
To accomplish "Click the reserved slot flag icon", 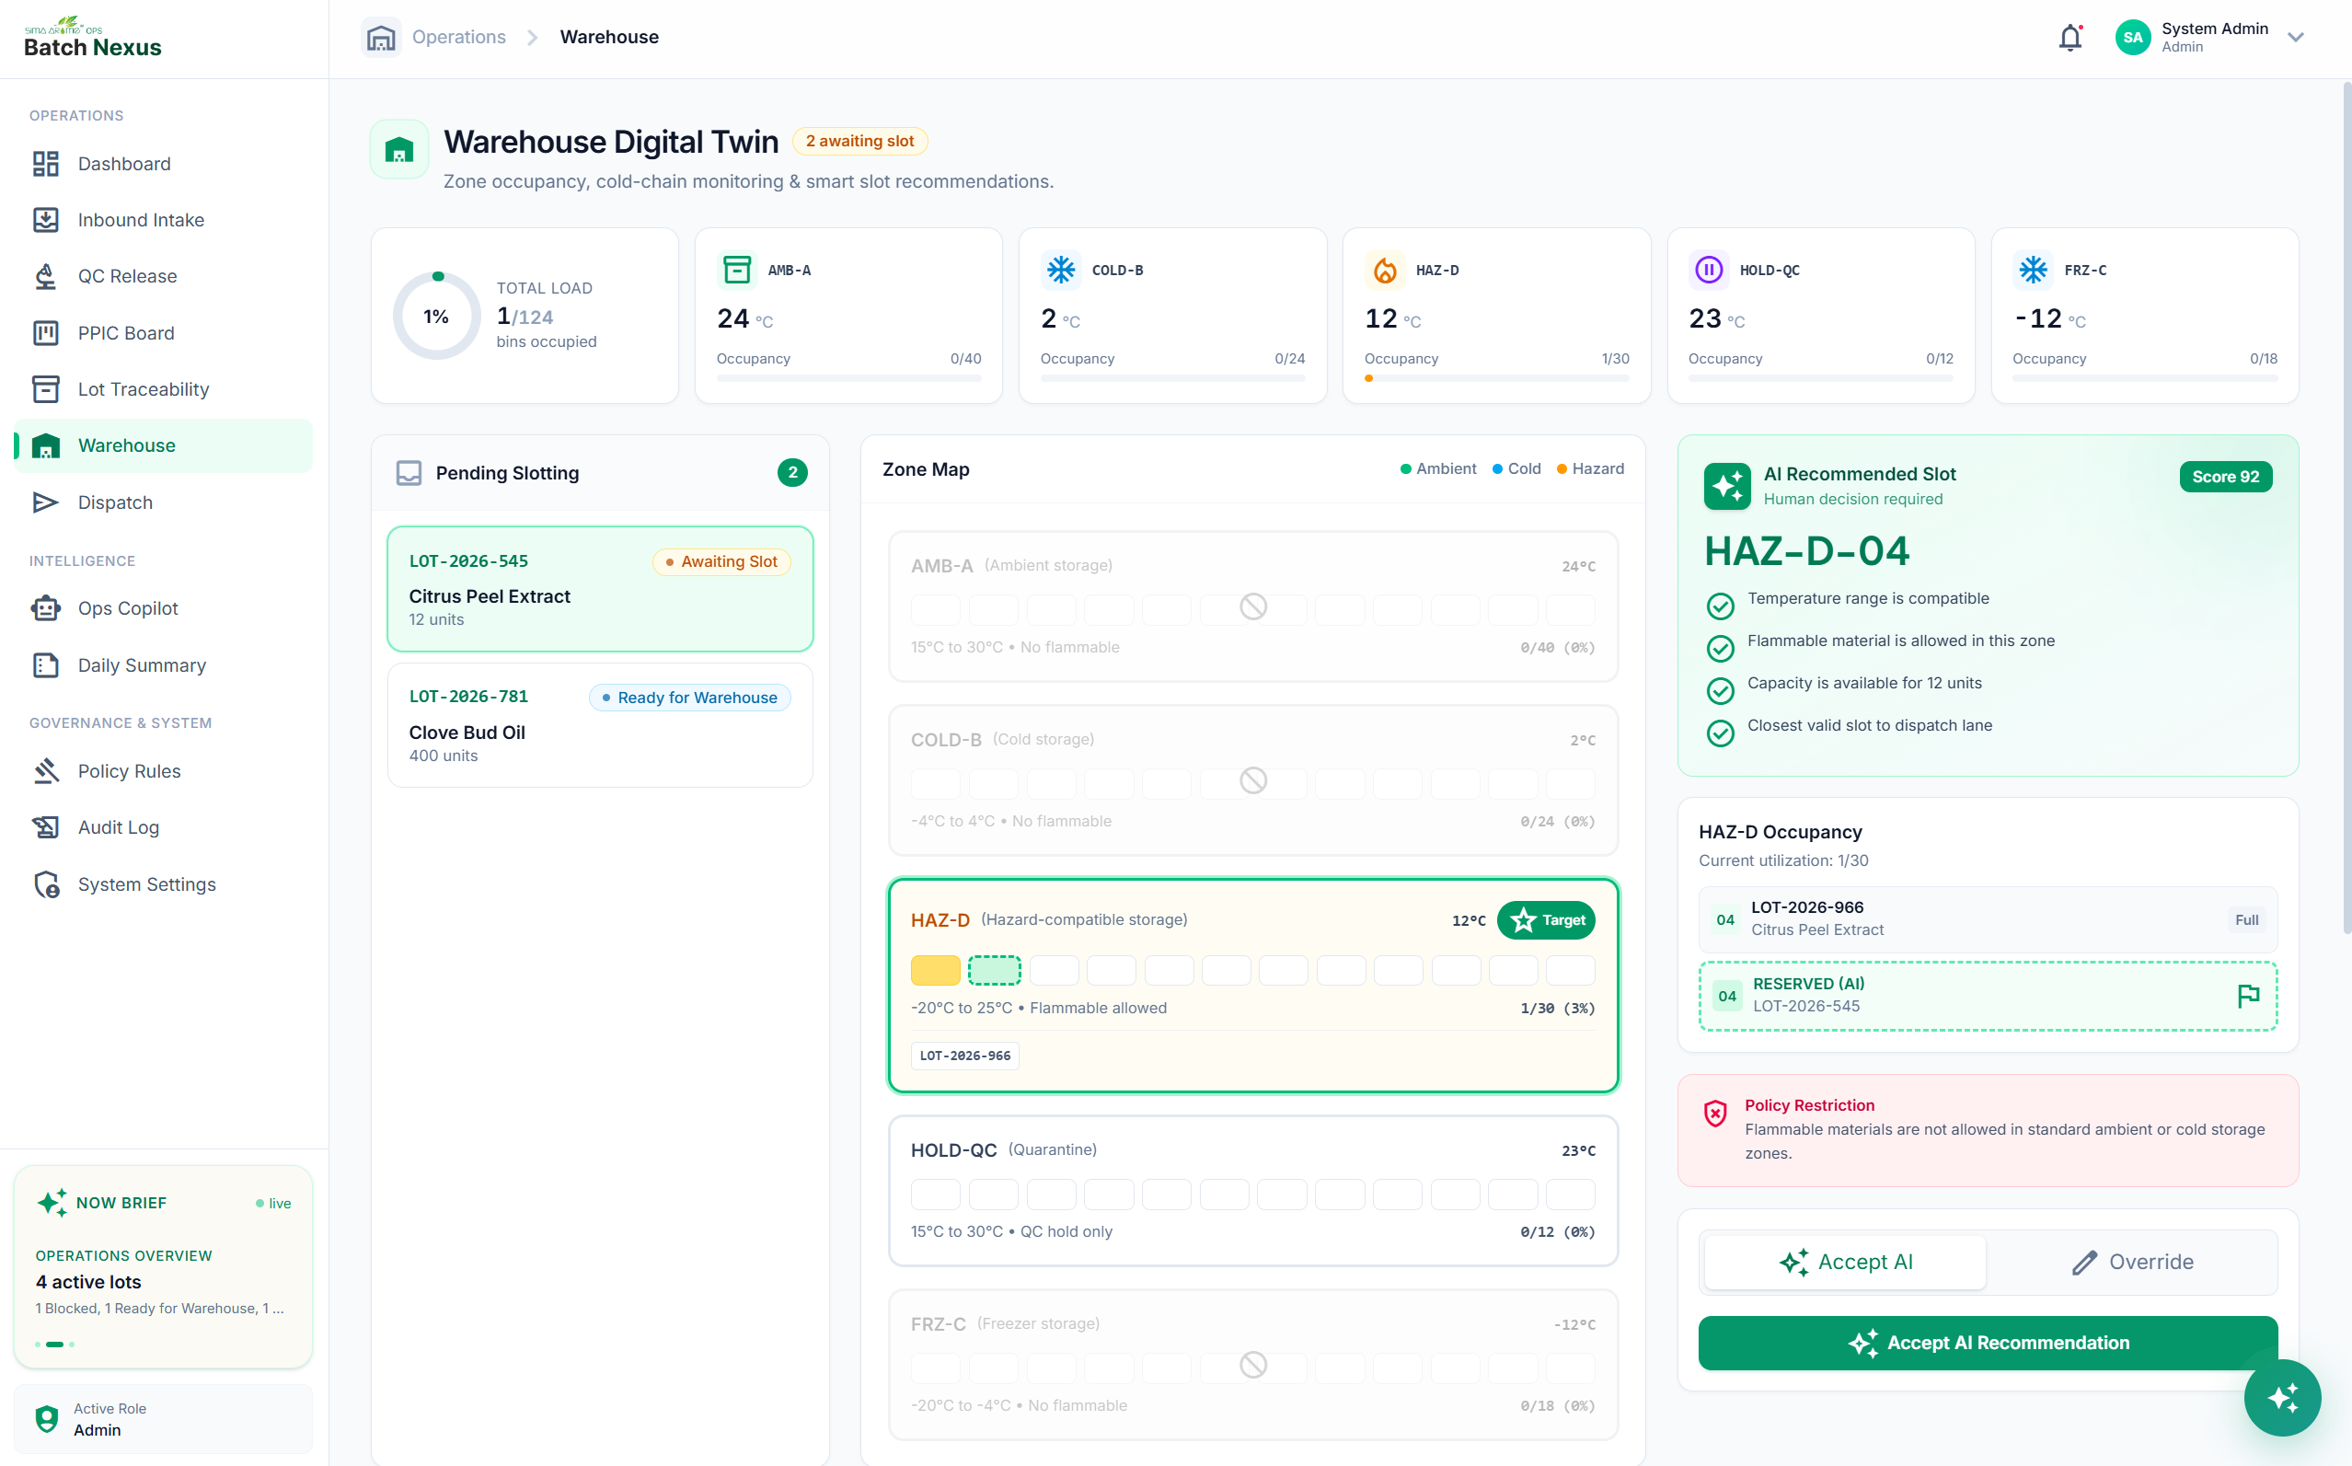I will [x=2248, y=996].
